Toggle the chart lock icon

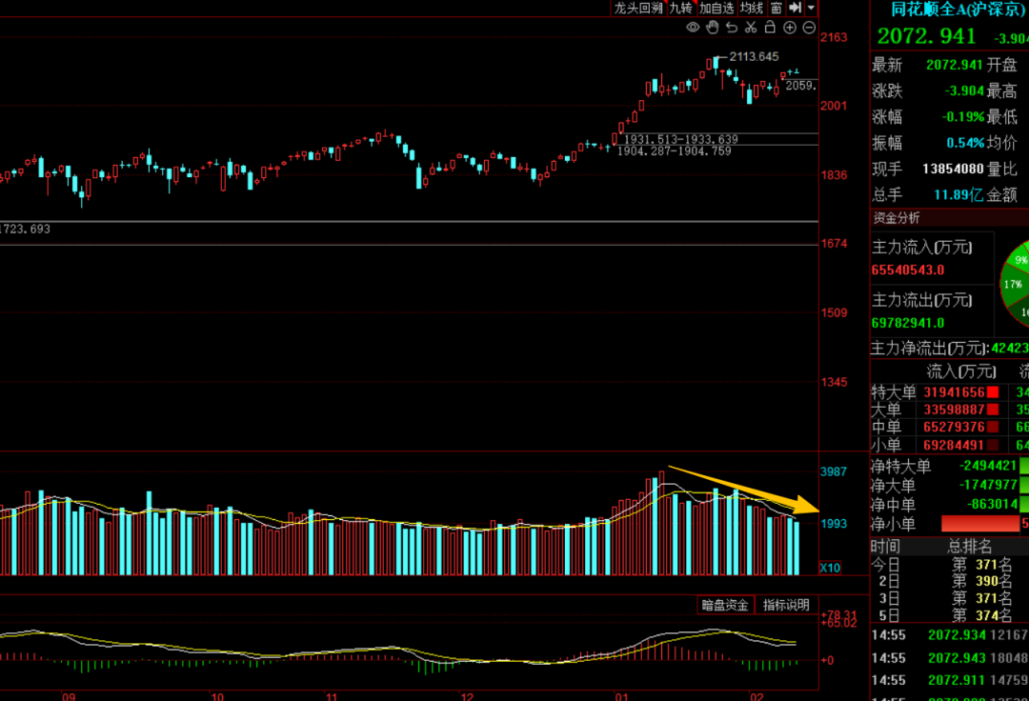coord(771,27)
